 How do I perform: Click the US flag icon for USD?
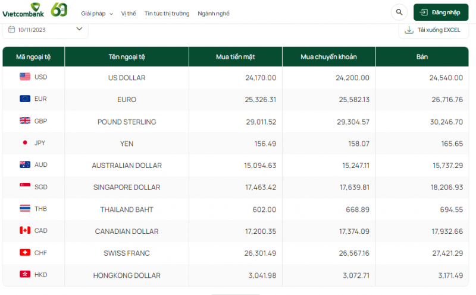[25, 77]
